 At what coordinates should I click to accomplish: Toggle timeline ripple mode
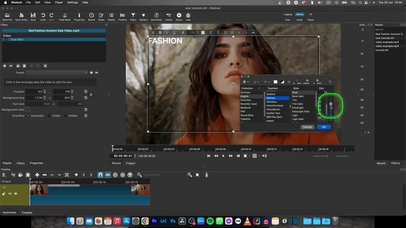(x=108, y=175)
